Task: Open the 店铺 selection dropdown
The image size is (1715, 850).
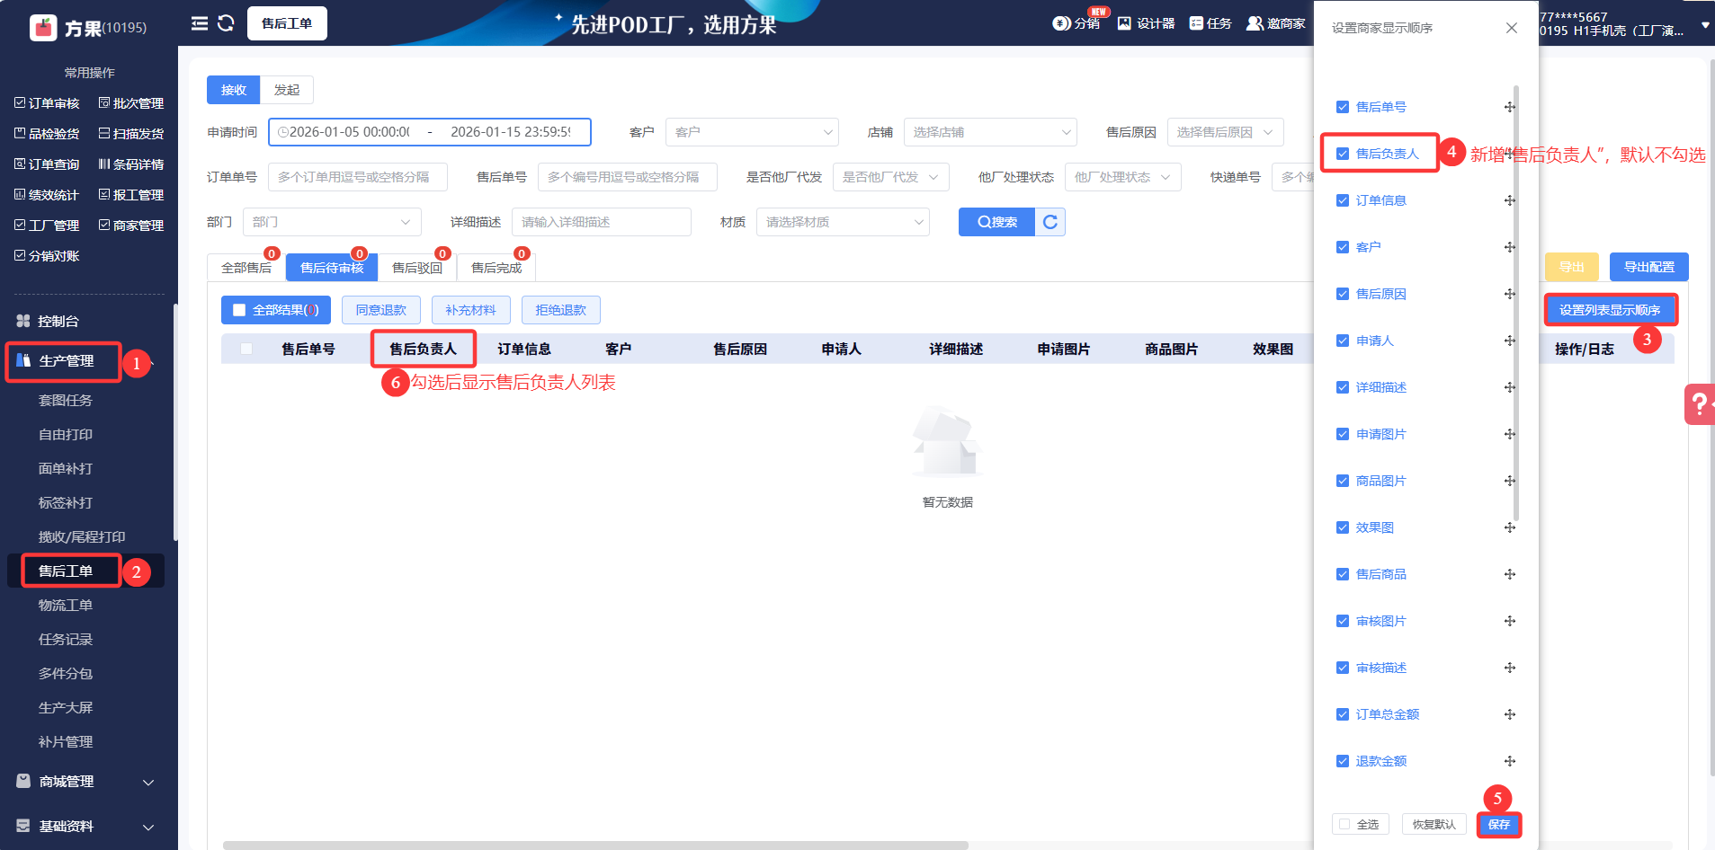Action: (990, 132)
